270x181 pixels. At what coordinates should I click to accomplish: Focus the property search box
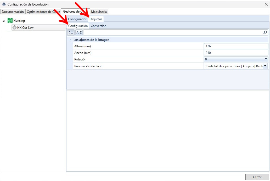(x=173, y=32)
